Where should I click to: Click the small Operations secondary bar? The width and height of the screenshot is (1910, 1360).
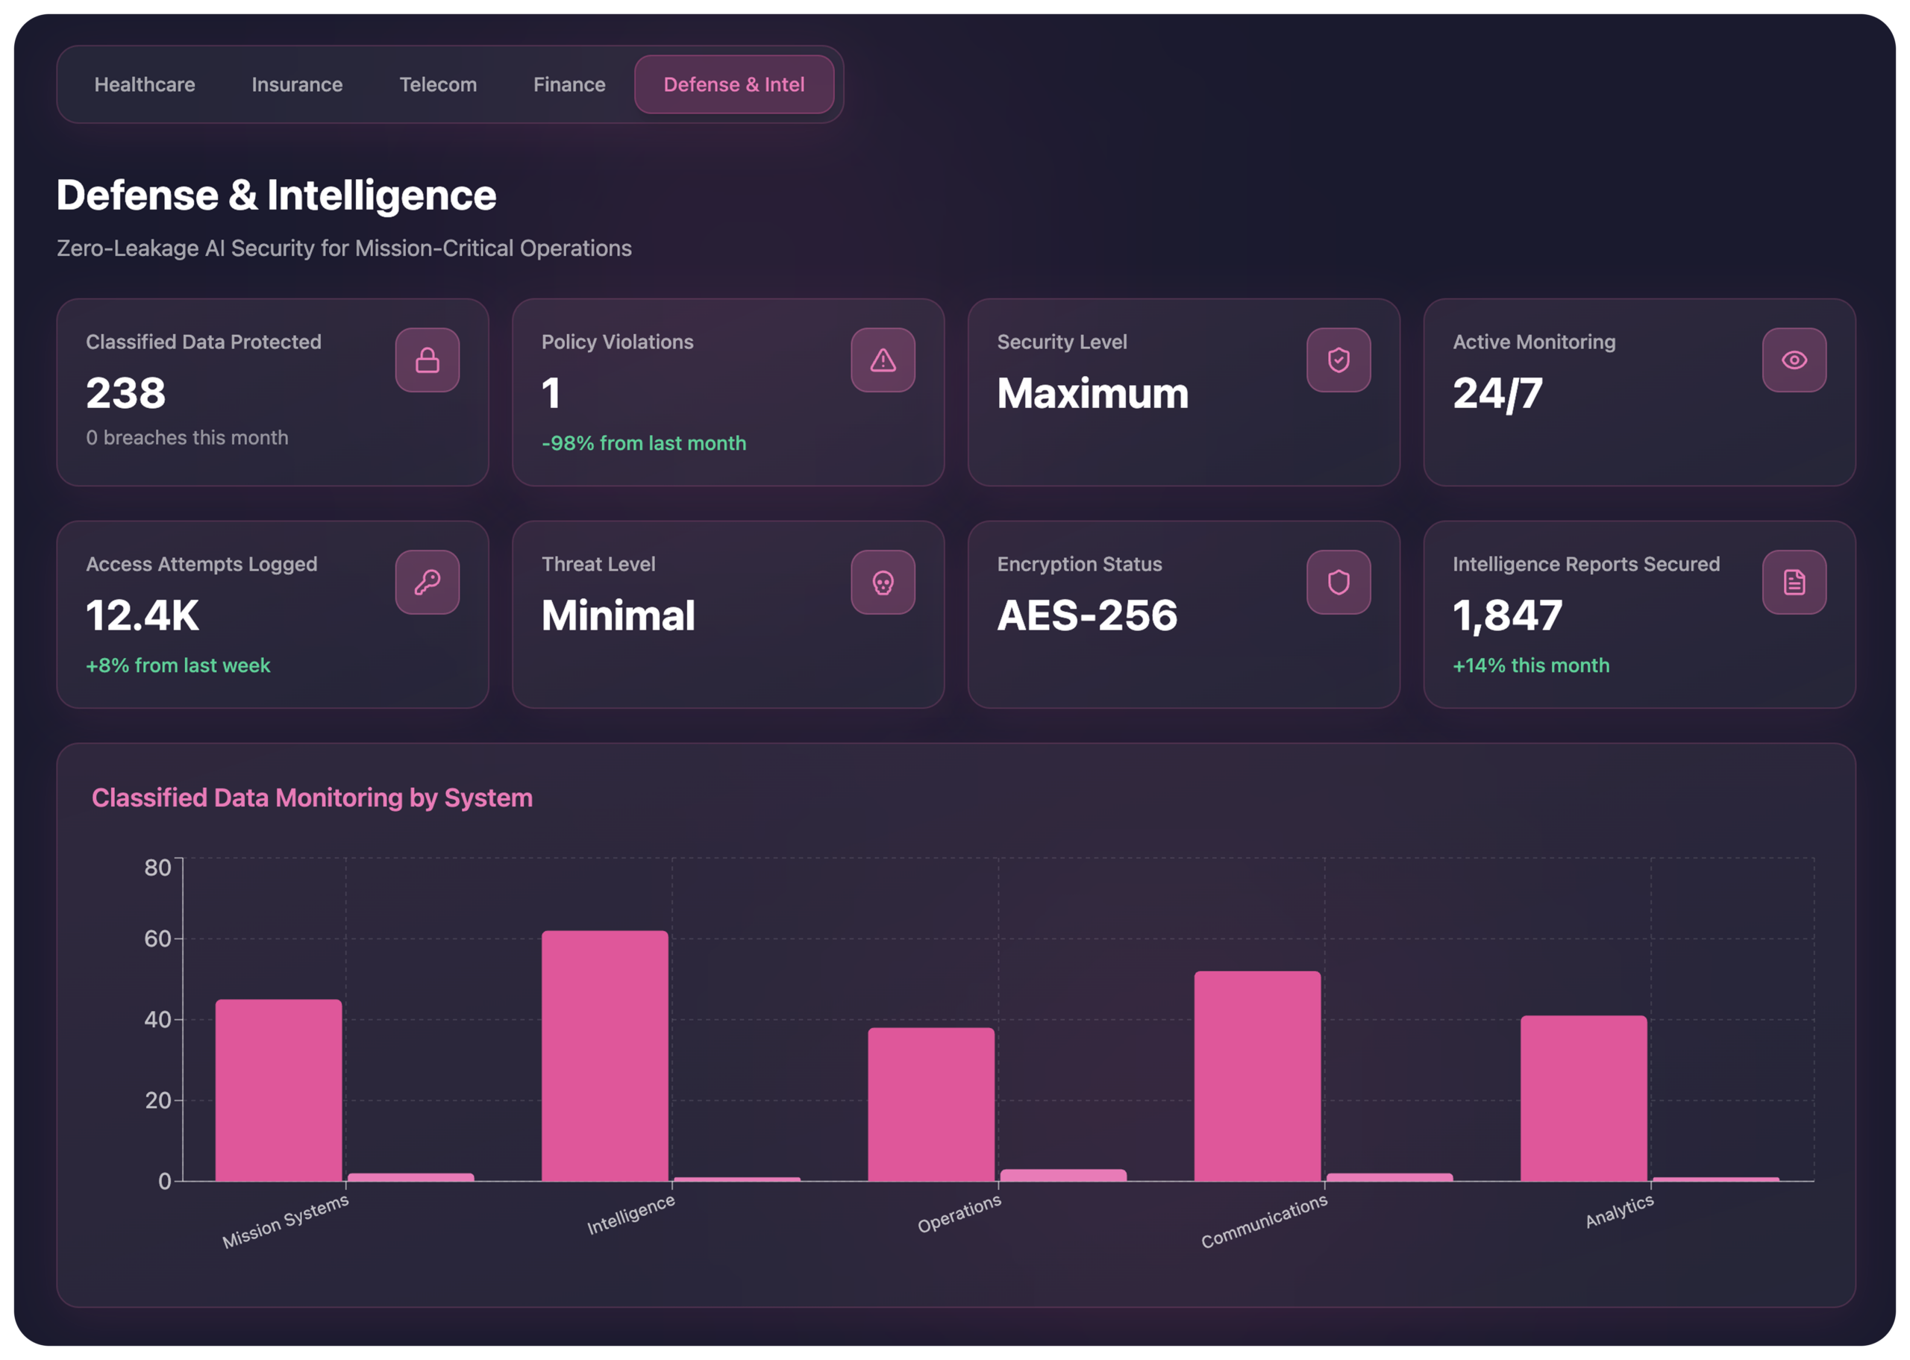1062,1175
